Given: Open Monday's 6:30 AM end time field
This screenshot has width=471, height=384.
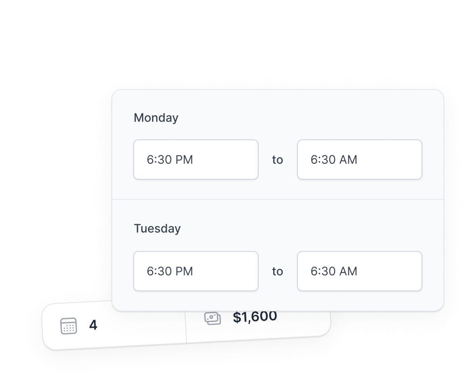Looking at the screenshot, I should point(360,159).
